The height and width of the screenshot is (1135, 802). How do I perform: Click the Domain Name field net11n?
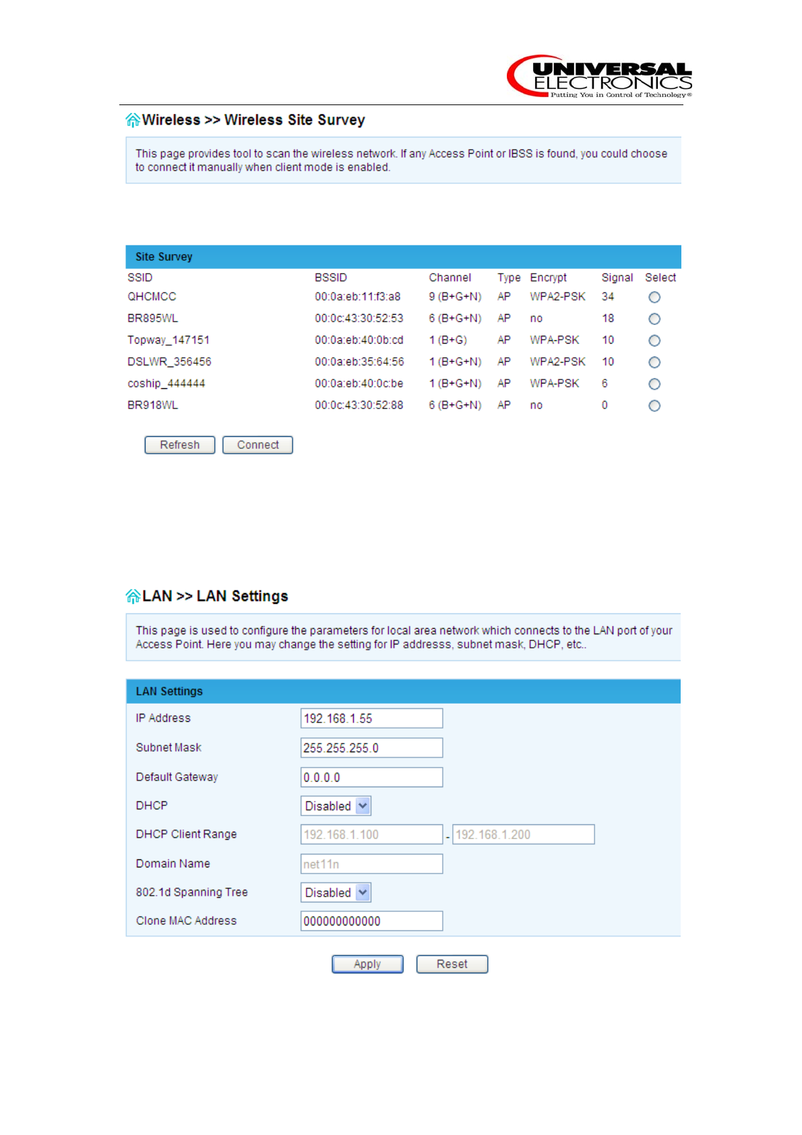click(371, 864)
